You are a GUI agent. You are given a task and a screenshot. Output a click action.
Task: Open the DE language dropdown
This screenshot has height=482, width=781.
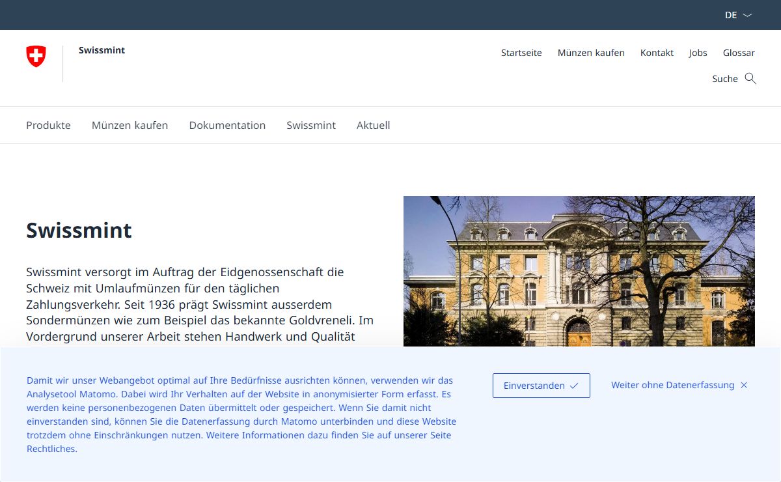click(x=738, y=15)
